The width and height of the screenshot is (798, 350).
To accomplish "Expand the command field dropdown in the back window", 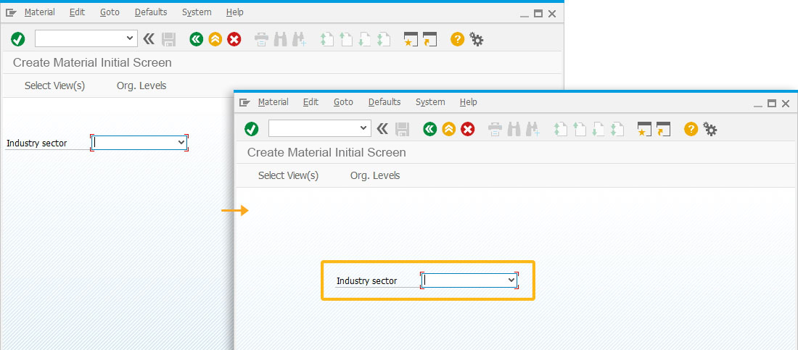I will point(130,38).
